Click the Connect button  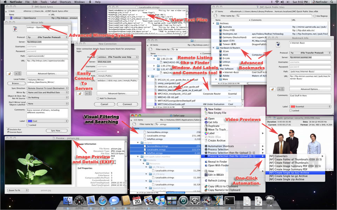click(x=127, y=104)
